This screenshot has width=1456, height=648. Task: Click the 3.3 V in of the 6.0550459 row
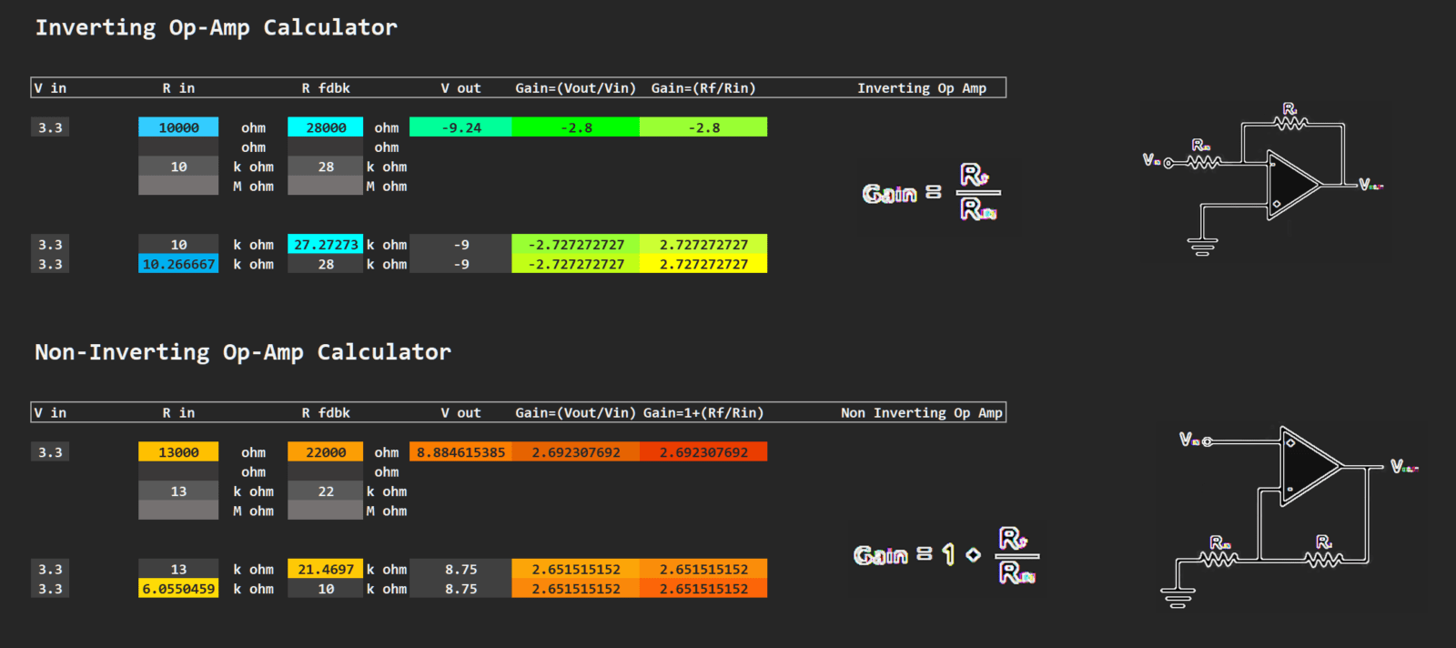click(x=50, y=589)
